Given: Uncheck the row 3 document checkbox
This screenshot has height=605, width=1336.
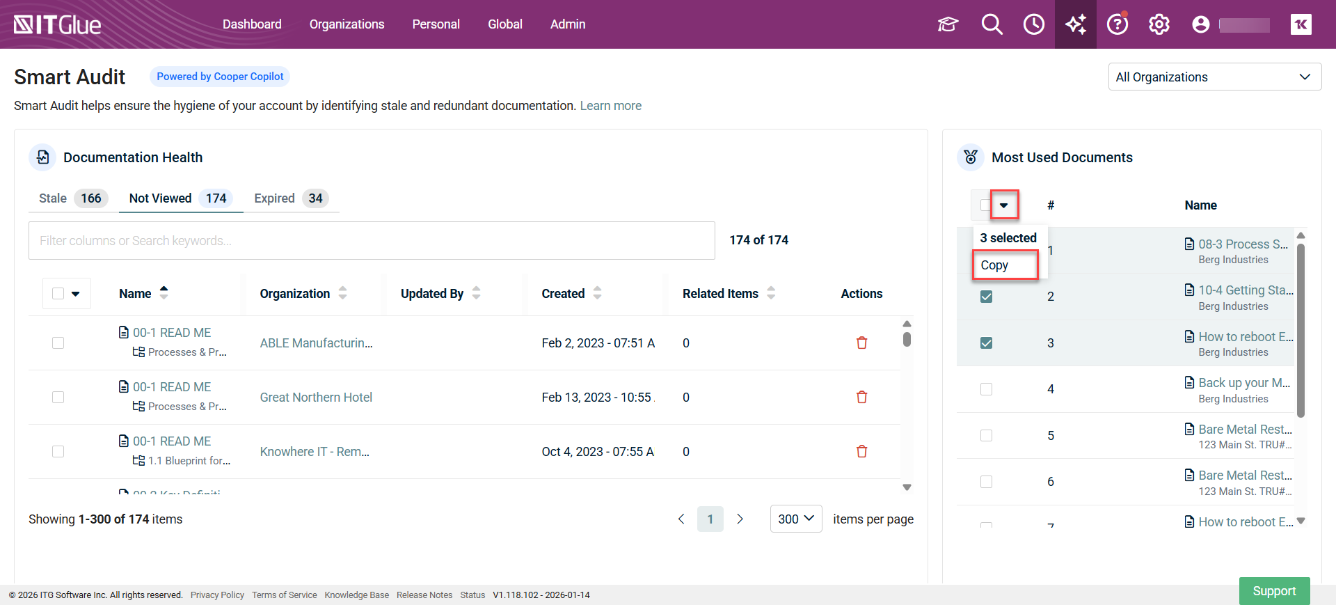Looking at the screenshot, I should pos(986,343).
